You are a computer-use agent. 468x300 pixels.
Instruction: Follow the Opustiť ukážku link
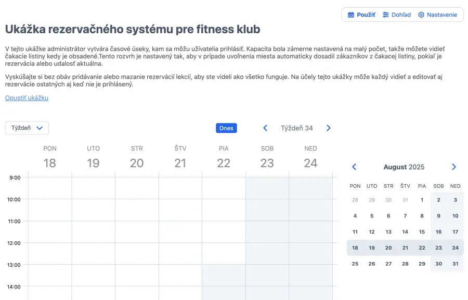click(27, 98)
